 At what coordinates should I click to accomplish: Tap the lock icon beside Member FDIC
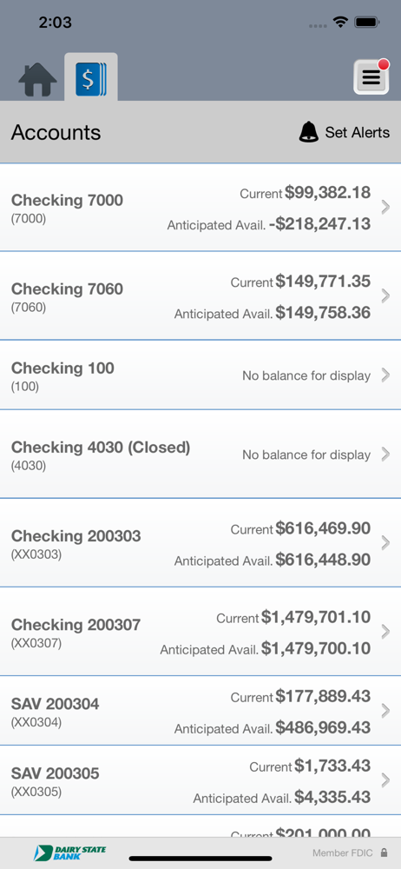pyautogui.click(x=384, y=853)
